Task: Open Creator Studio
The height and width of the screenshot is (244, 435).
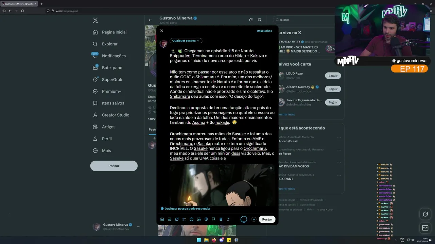Action: click(x=111, y=115)
